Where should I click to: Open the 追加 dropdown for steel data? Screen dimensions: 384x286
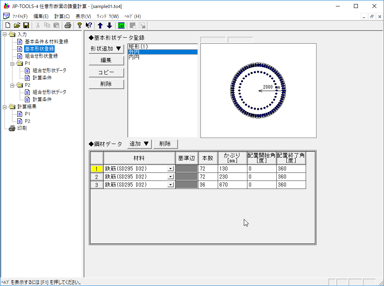(x=140, y=144)
